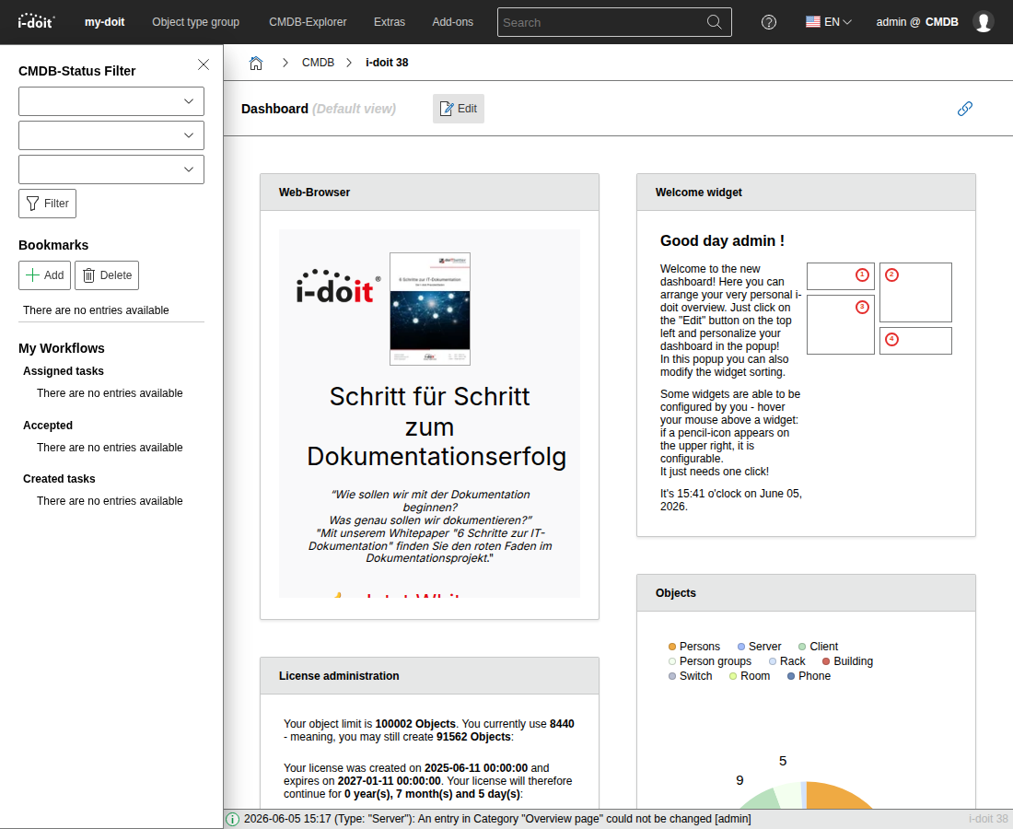1013x829 pixels.
Task: Open the my-doit menu
Action: 105,22
